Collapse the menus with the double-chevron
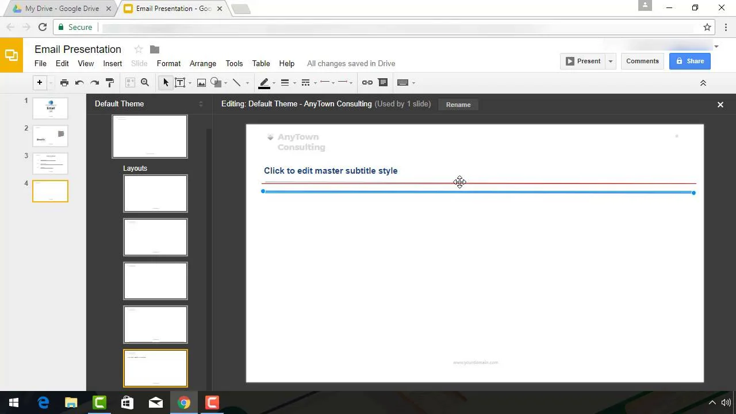The image size is (736, 414). tap(703, 83)
